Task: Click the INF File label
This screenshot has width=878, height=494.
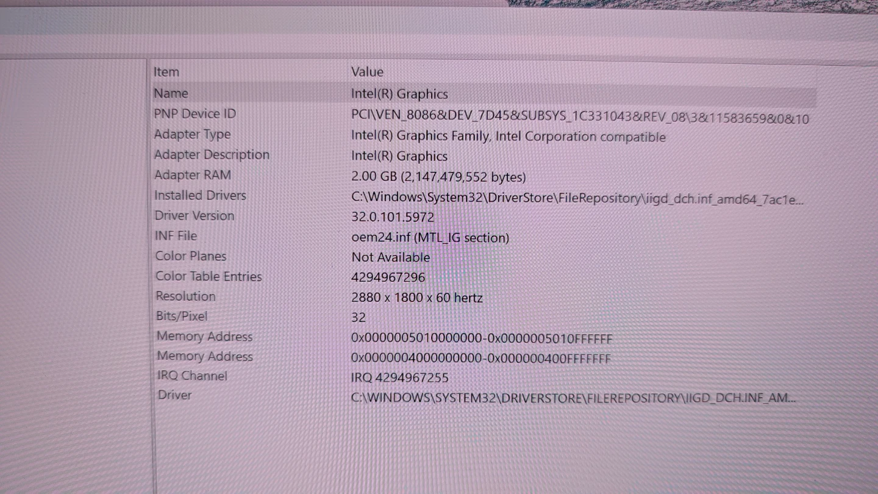Action: (x=176, y=235)
